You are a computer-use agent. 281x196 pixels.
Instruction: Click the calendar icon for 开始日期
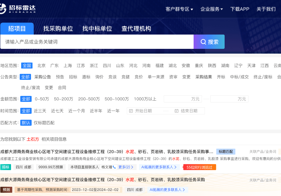point(131,111)
